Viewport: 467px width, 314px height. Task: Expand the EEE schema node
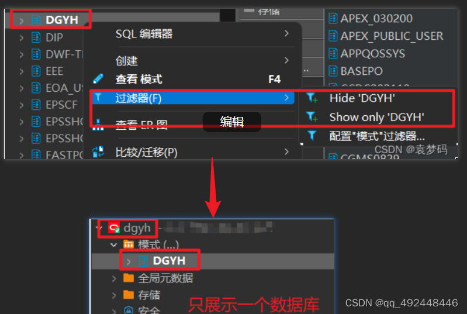tap(21, 71)
